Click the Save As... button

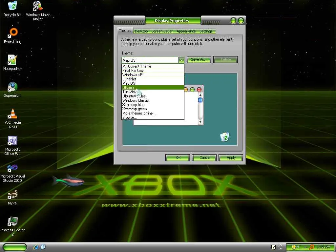[x=199, y=59]
